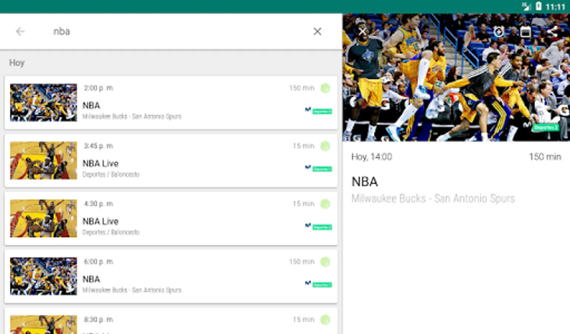Open the 3:45 p. m. NBA Live thumbnail

pyautogui.click(x=43, y=160)
